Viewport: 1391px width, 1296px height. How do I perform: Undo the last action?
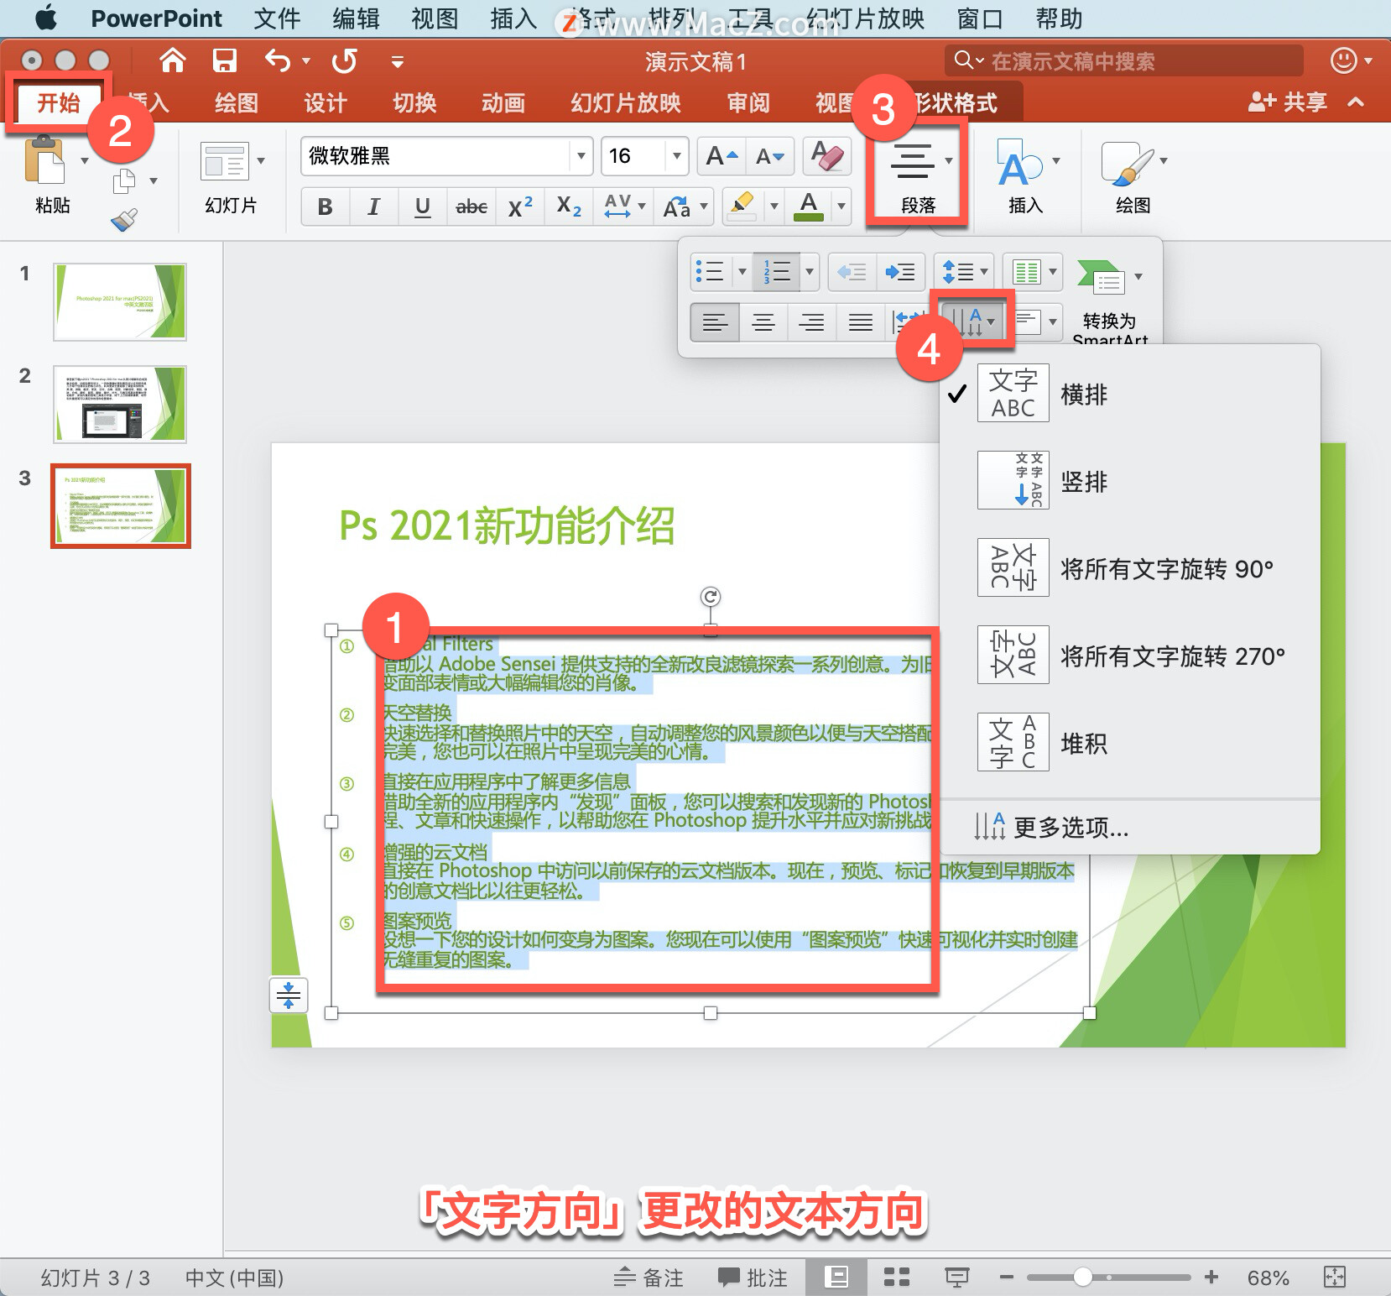click(x=277, y=60)
